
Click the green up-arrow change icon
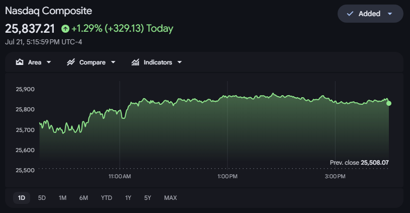pyautogui.click(x=65, y=29)
